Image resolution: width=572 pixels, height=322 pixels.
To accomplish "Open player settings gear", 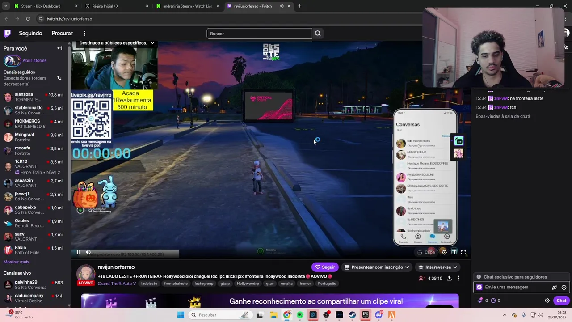I will click(x=444, y=252).
